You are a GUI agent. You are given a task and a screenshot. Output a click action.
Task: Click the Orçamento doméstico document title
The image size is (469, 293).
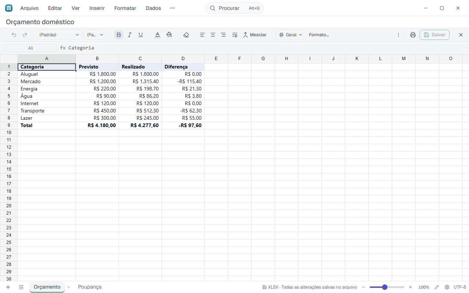pyautogui.click(x=40, y=22)
